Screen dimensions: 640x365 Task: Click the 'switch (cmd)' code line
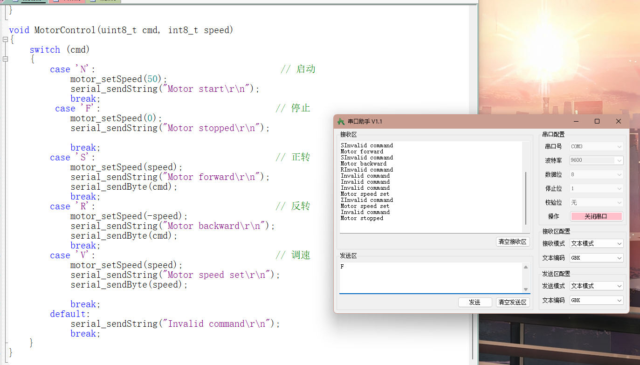pyautogui.click(x=60, y=50)
